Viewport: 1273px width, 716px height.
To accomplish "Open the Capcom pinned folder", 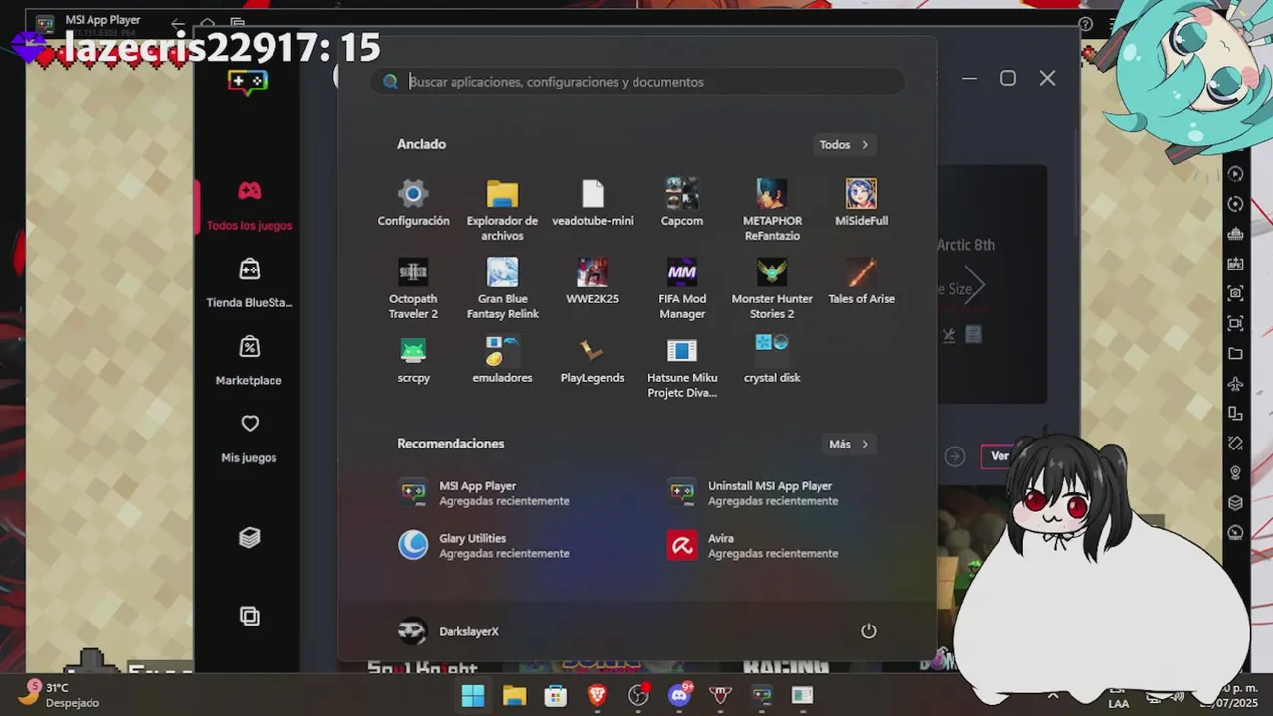I will click(682, 203).
